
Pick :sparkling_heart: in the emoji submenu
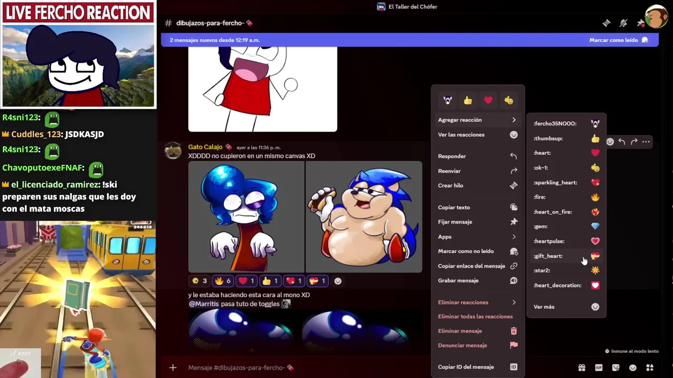[x=566, y=182]
